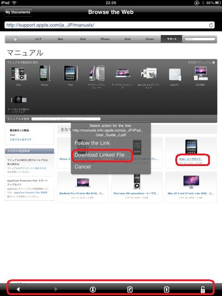The height and width of the screenshot is (296, 222).
Task: Select the iPhone product category image
Action: (44, 73)
